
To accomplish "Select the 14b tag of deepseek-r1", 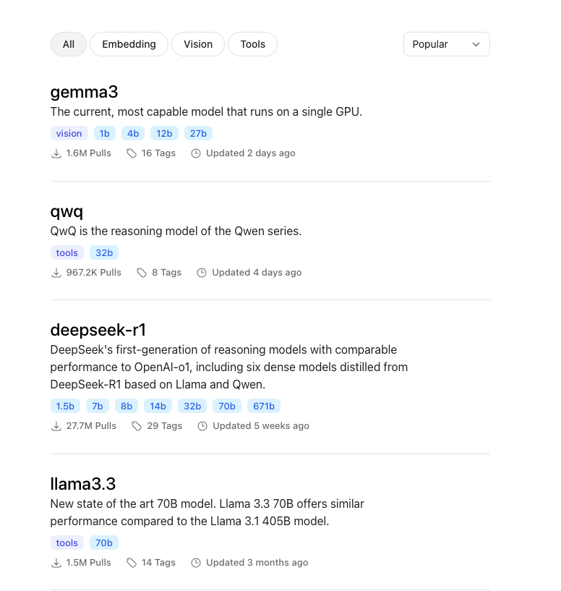I will [x=158, y=406].
